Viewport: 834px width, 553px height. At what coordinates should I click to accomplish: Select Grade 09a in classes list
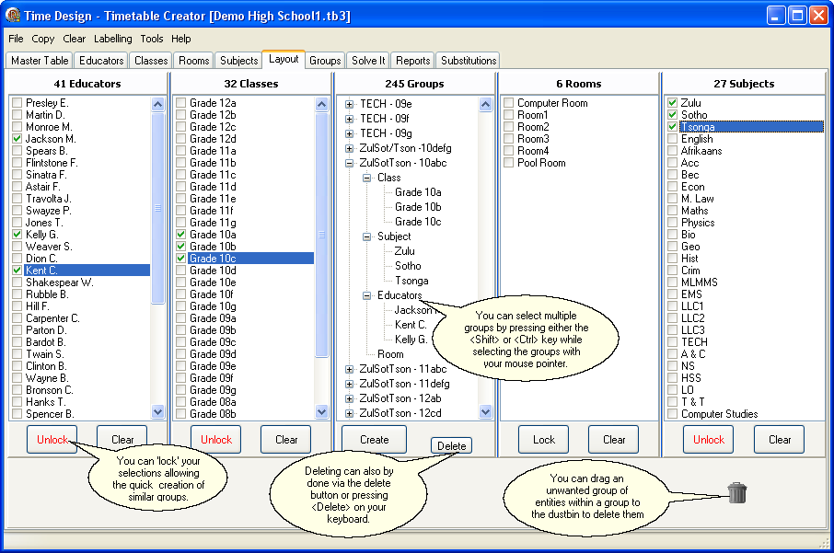pyautogui.click(x=213, y=318)
